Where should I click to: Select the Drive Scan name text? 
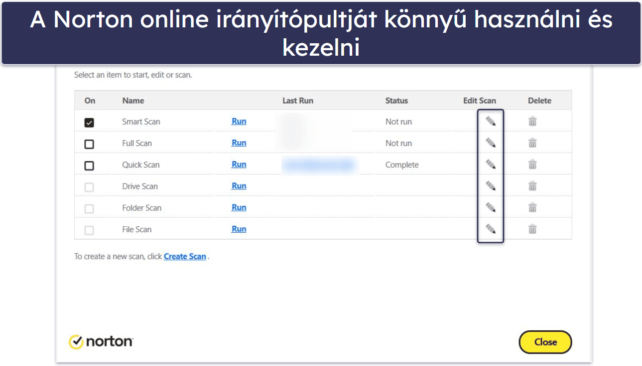click(x=140, y=186)
